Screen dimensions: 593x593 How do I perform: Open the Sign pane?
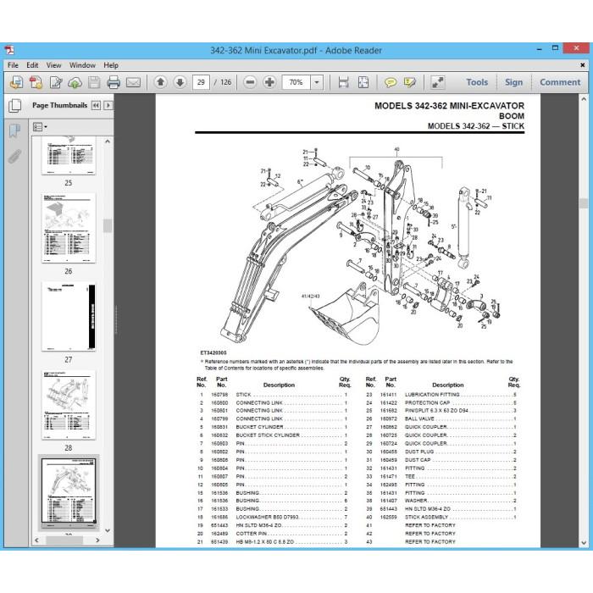(513, 82)
